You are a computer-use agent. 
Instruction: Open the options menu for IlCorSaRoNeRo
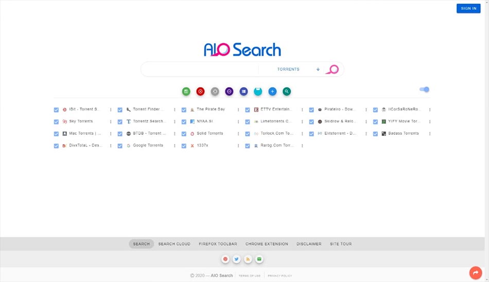[430, 110]
